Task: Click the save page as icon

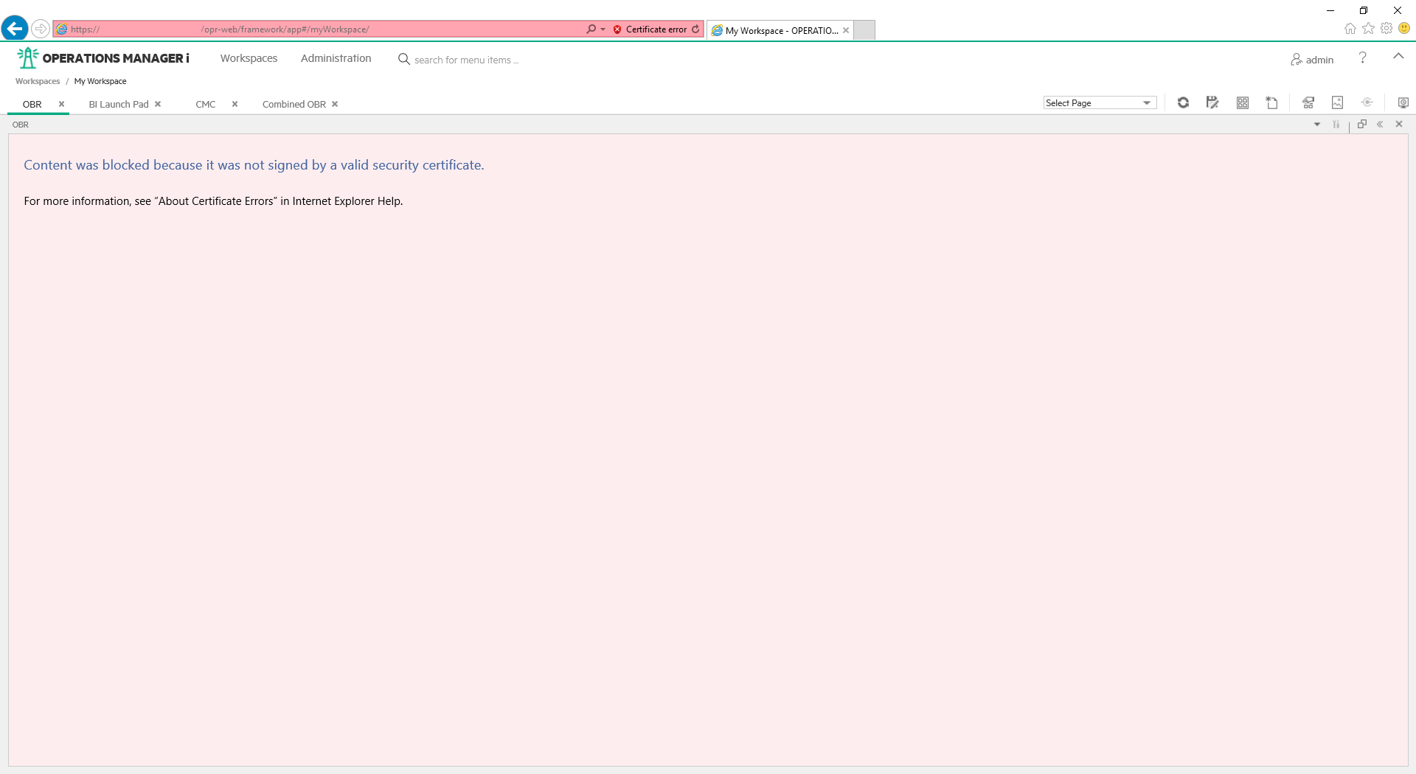Action: 1212,102
